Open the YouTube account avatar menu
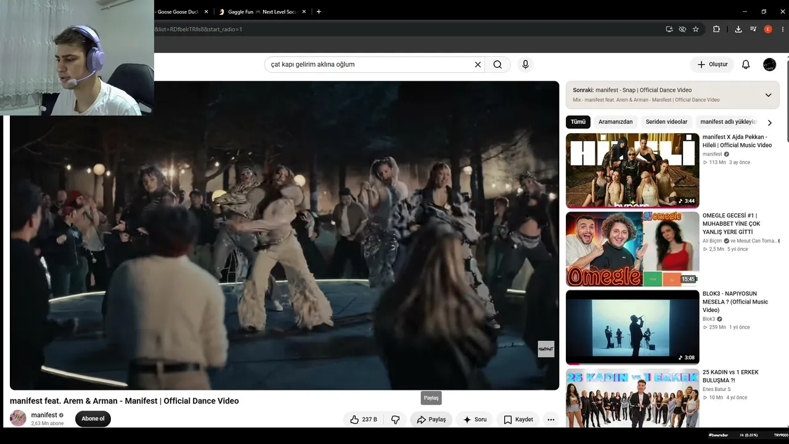 [769, 64]
